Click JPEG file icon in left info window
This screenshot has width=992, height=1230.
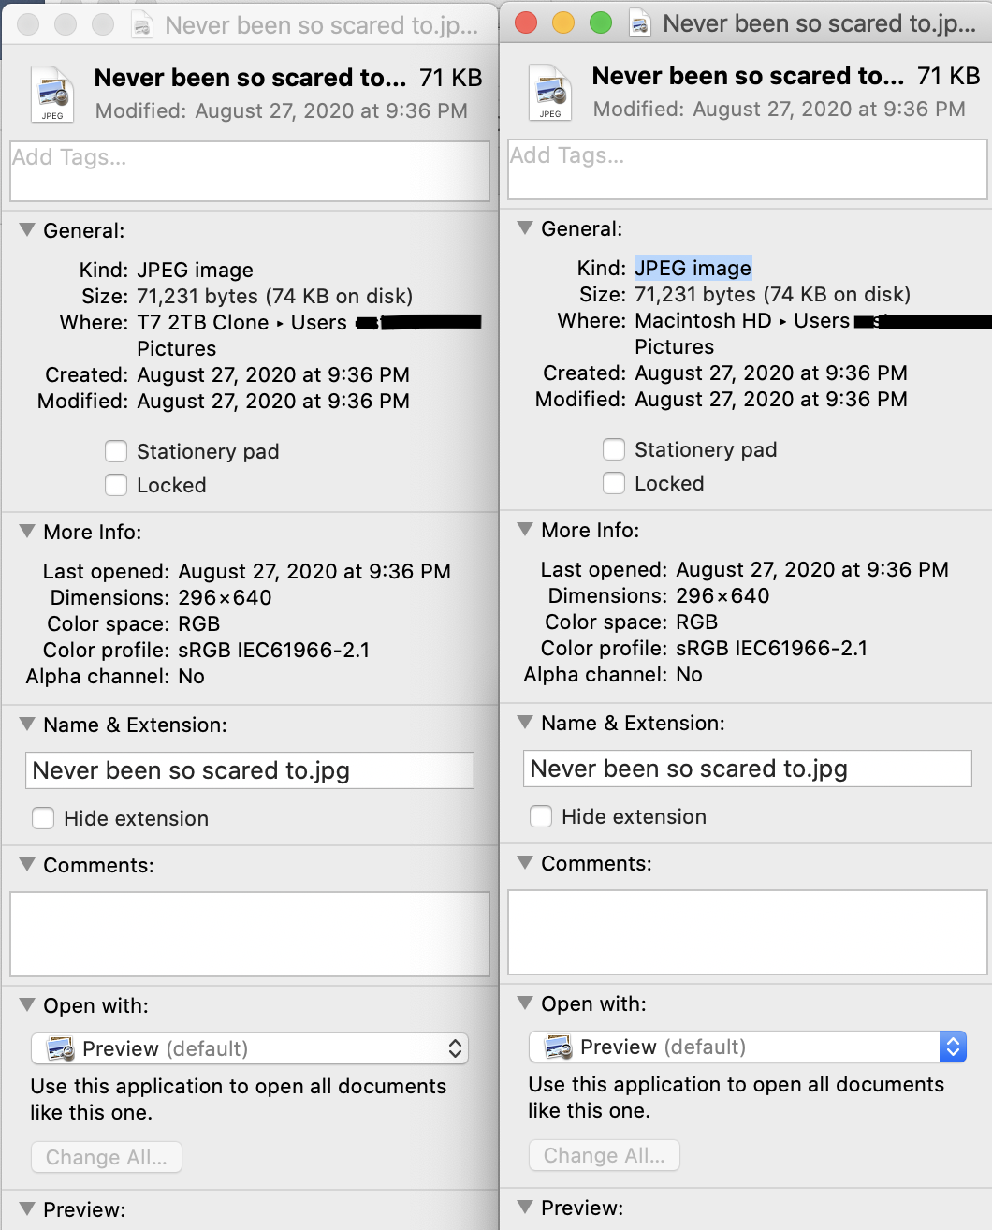52,95
